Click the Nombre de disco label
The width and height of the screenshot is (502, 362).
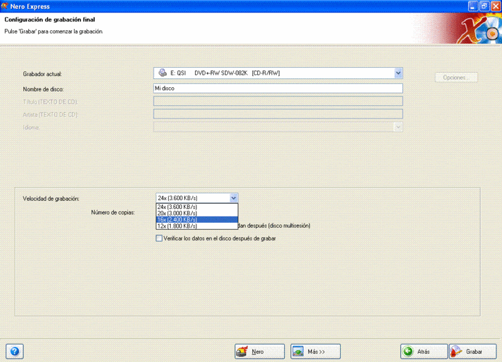[x=43, y=89]
